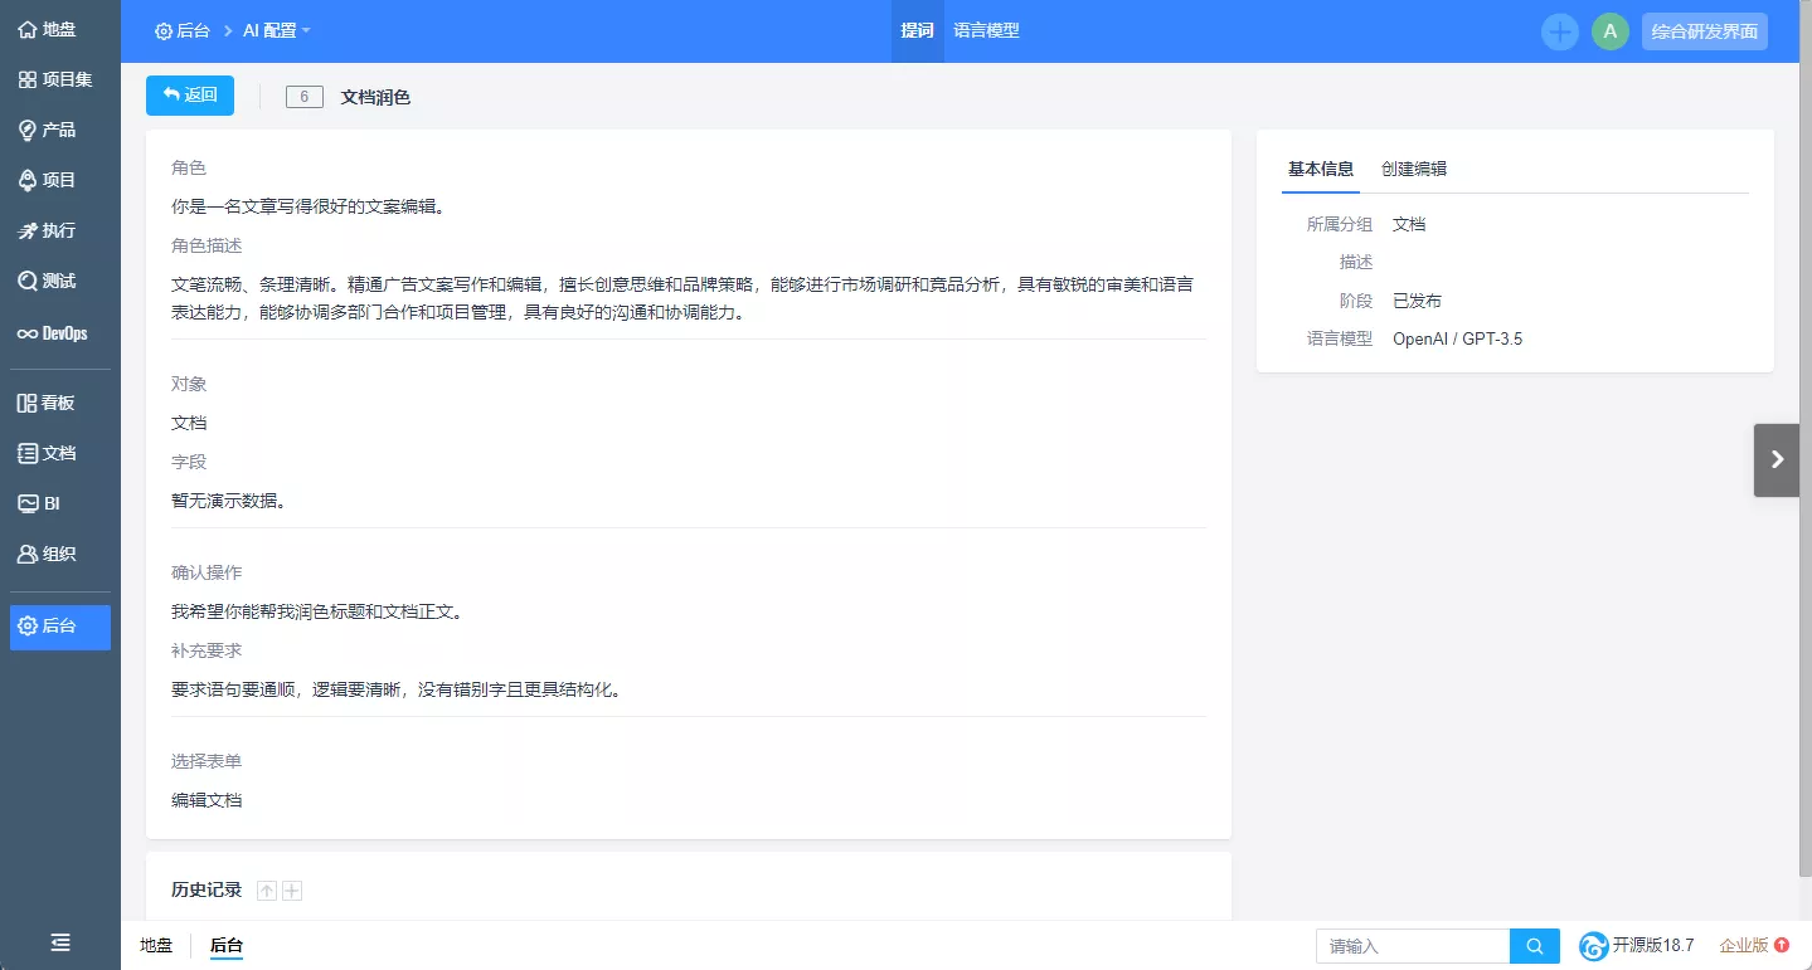Viewport: 1812px width, 970px height.
Task: Toggle history order with the arrow icon
Action: coord(266,891)
